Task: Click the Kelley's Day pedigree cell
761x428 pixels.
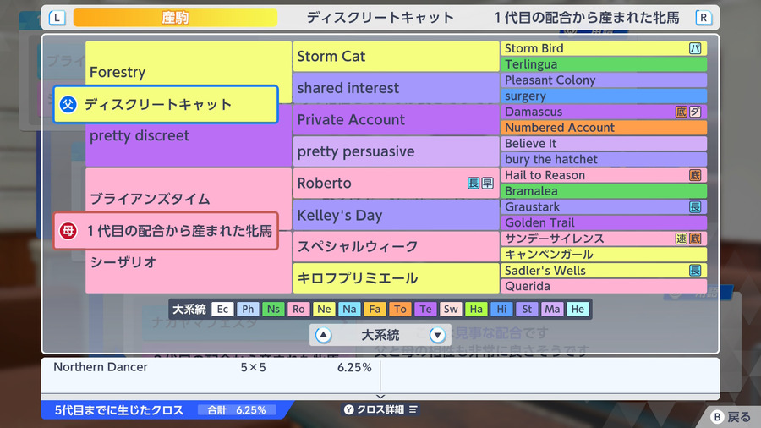Action: tap(396, 215)
